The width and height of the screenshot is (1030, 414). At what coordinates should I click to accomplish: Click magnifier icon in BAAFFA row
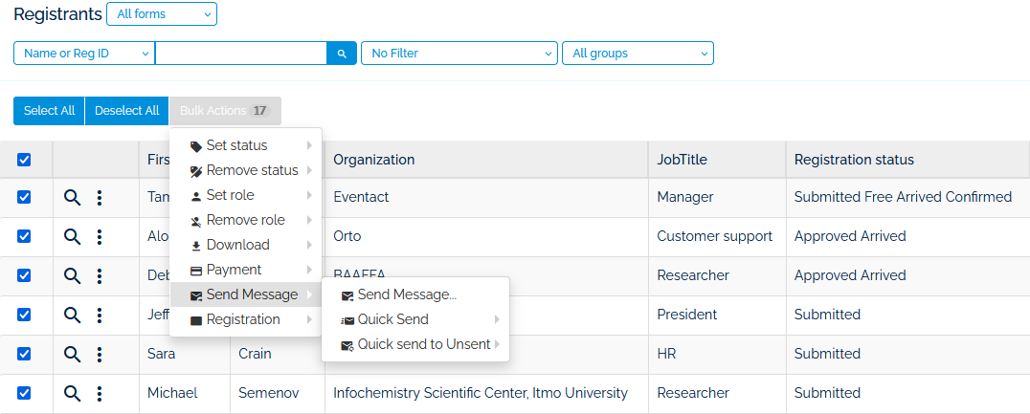[73, 275]
